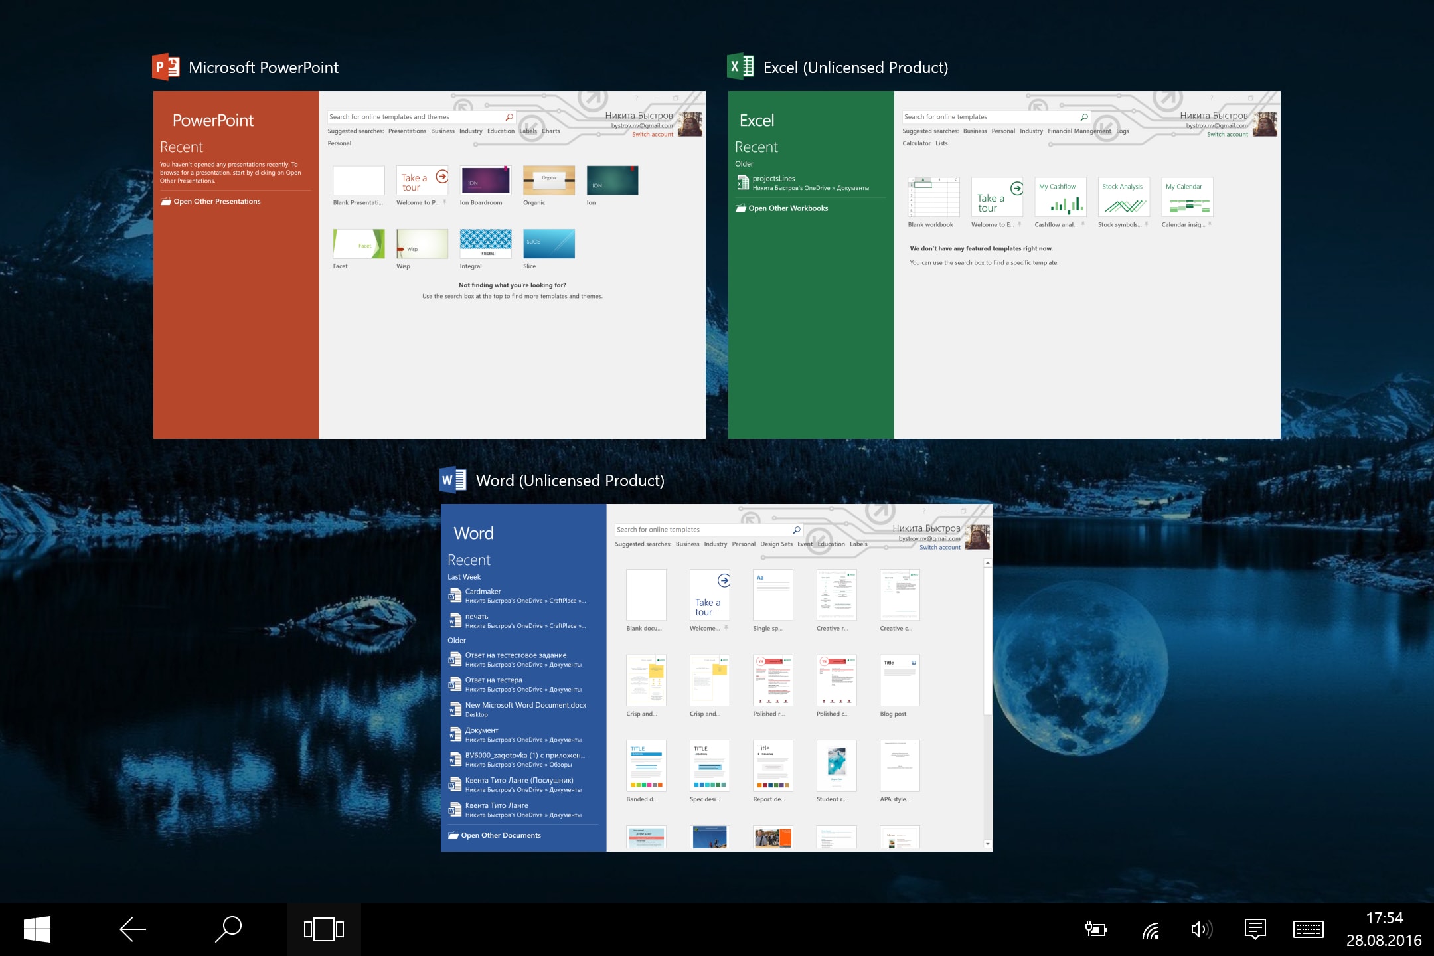Open Other Presentations in PowerPoint
This screenshot has width=1434, height=956.
tap(210, 202)
